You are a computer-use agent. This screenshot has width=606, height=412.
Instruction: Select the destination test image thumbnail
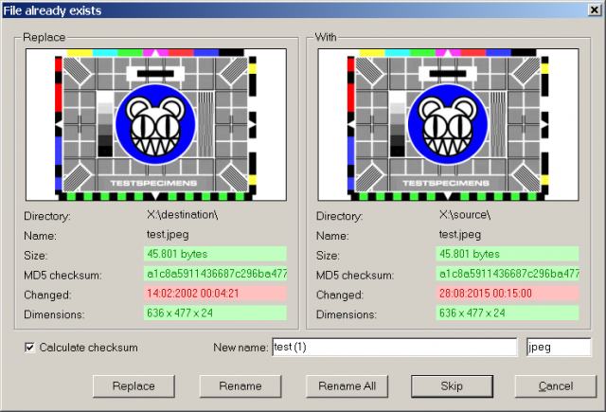click(156, 124)
